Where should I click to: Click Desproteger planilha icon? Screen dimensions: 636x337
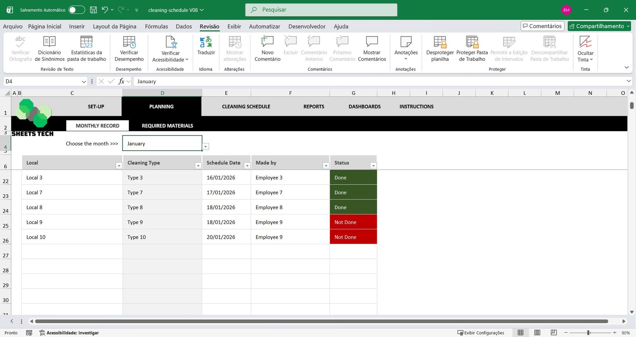[x=440, y=42]
